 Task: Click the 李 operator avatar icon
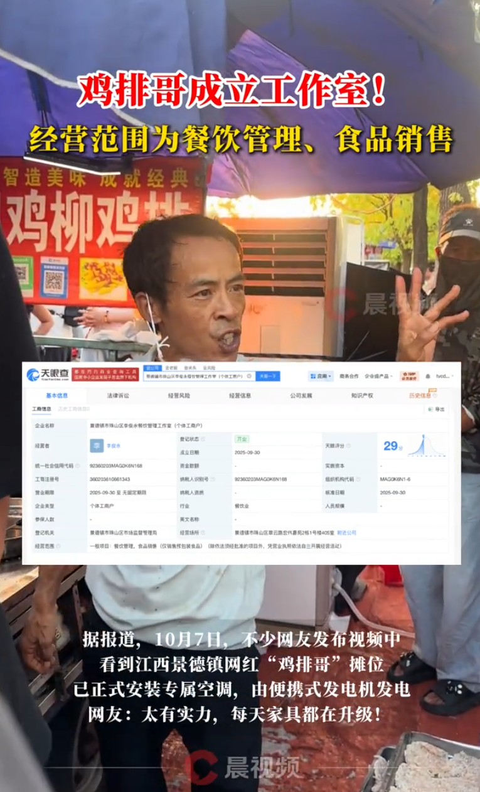click(97, 446)
